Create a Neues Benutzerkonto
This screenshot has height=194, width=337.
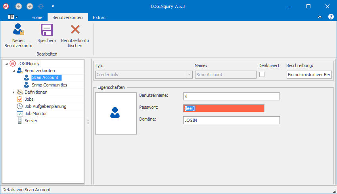[18, 36]
